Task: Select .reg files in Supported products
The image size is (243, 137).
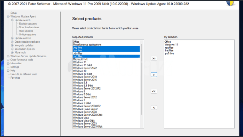Action: [106, 48]
